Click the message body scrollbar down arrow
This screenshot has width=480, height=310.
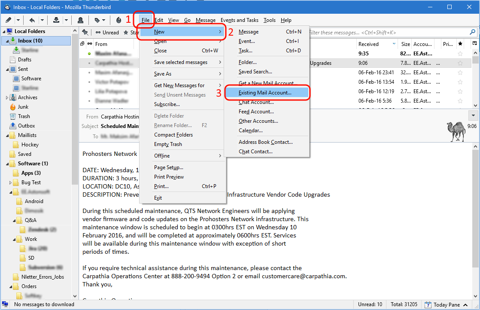coord(475,296)
